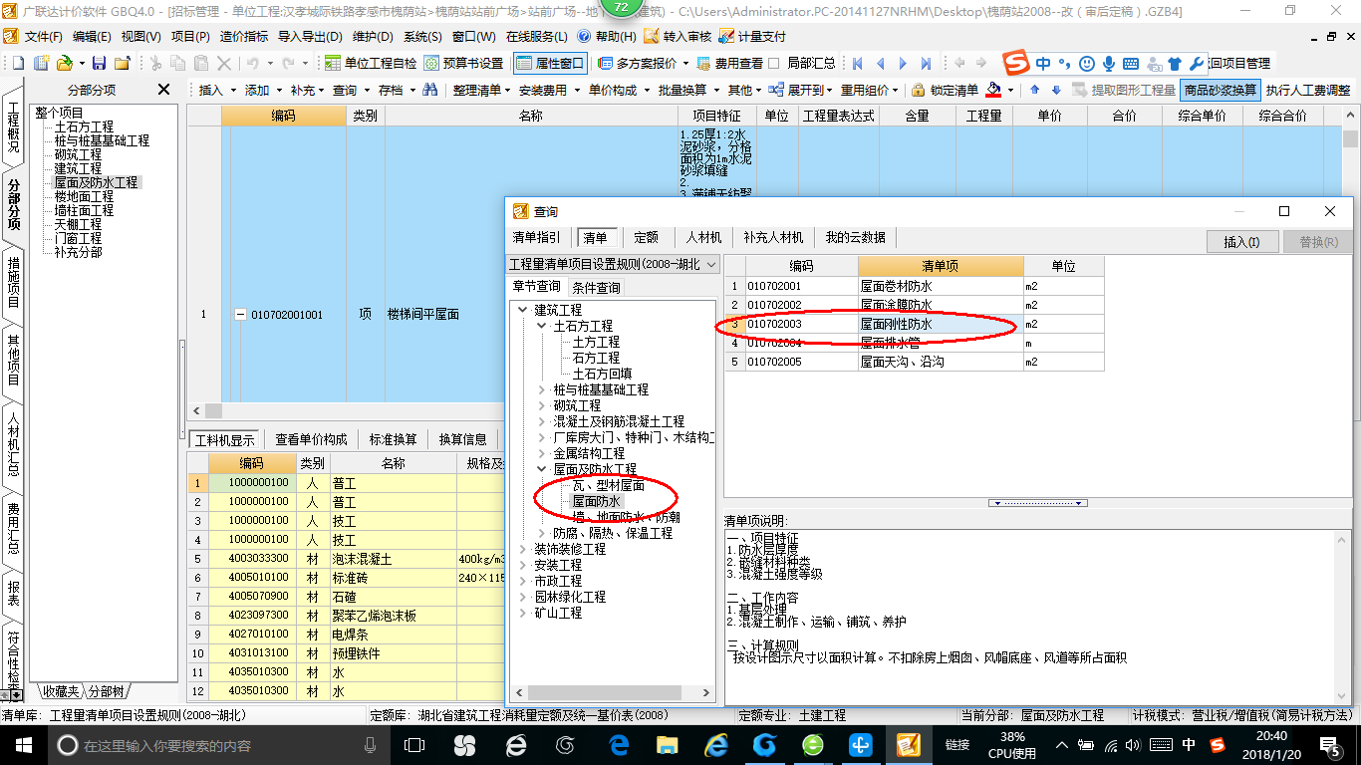Open Task View on taskbar
1361x765 pixels.
point(413,745)
